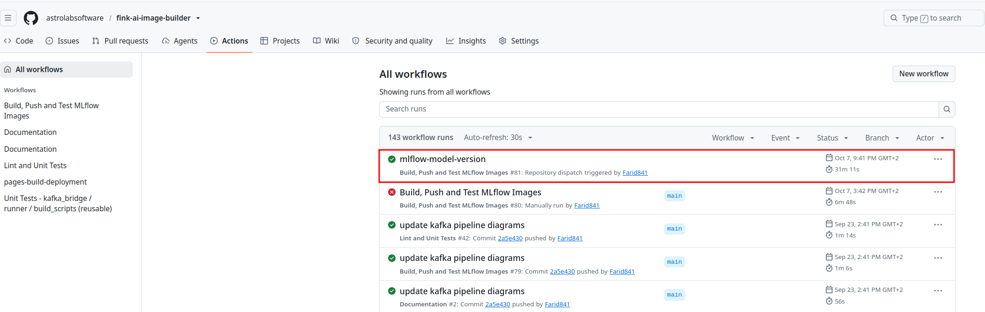Open the Actor filter dropdown
The image size is (985, 312).
[930, 138]
